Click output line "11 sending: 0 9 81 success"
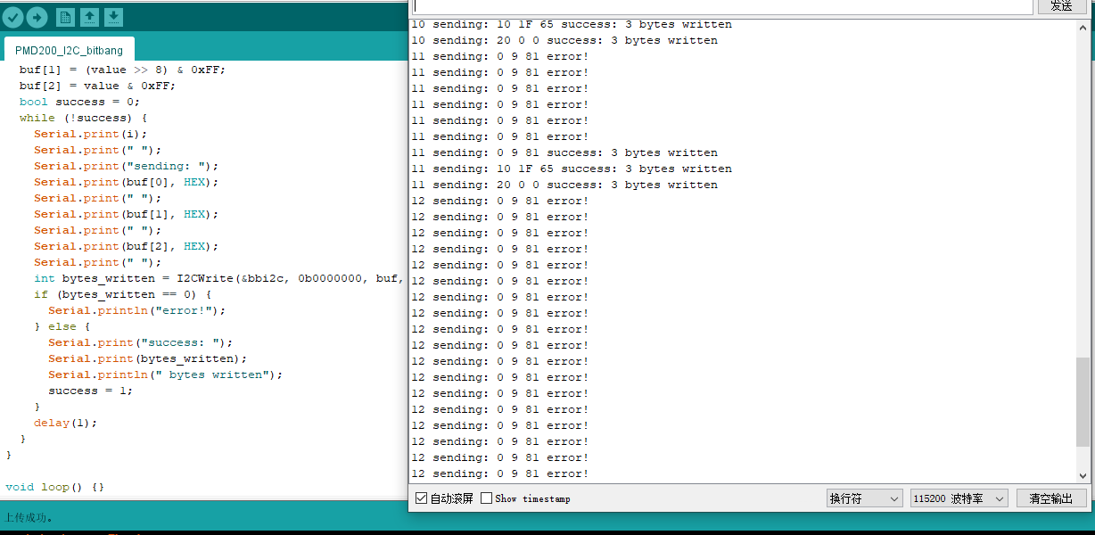 coord(564,152)
